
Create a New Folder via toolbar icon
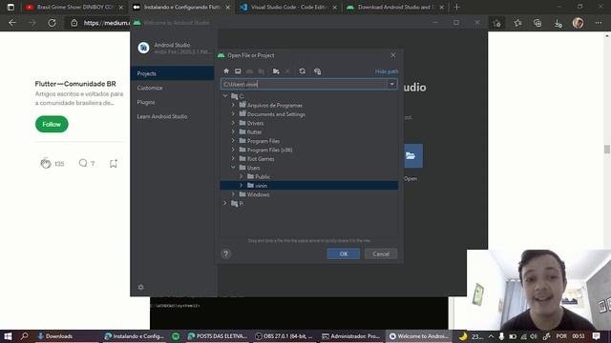point(276,71)
